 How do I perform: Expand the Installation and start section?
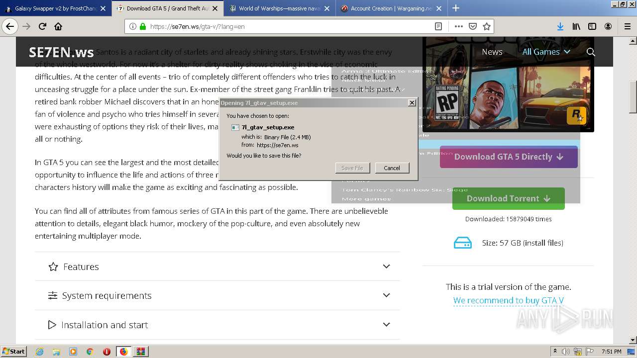coord(217,325)
